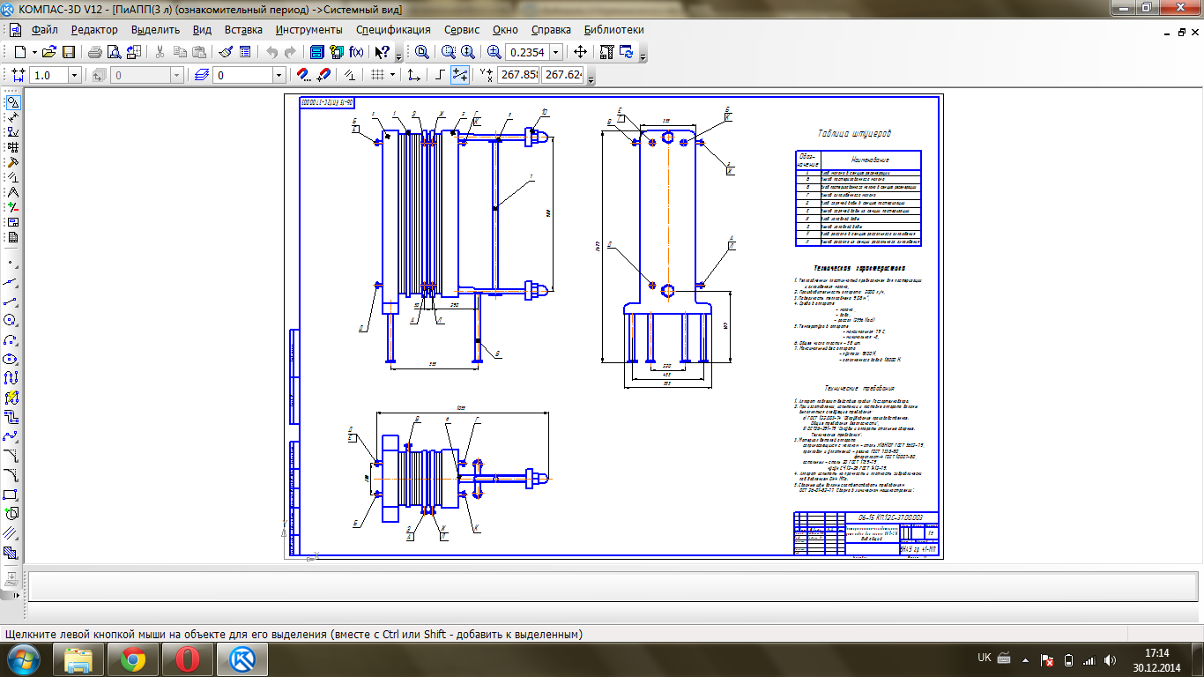Toggle the disable snaps magnet icon
Screen dimensions: 1204x677
click(x=323, y=75)
